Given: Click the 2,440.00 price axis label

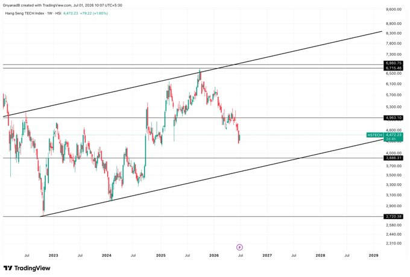Looking at the screenshot, I should tap(394, 234).
